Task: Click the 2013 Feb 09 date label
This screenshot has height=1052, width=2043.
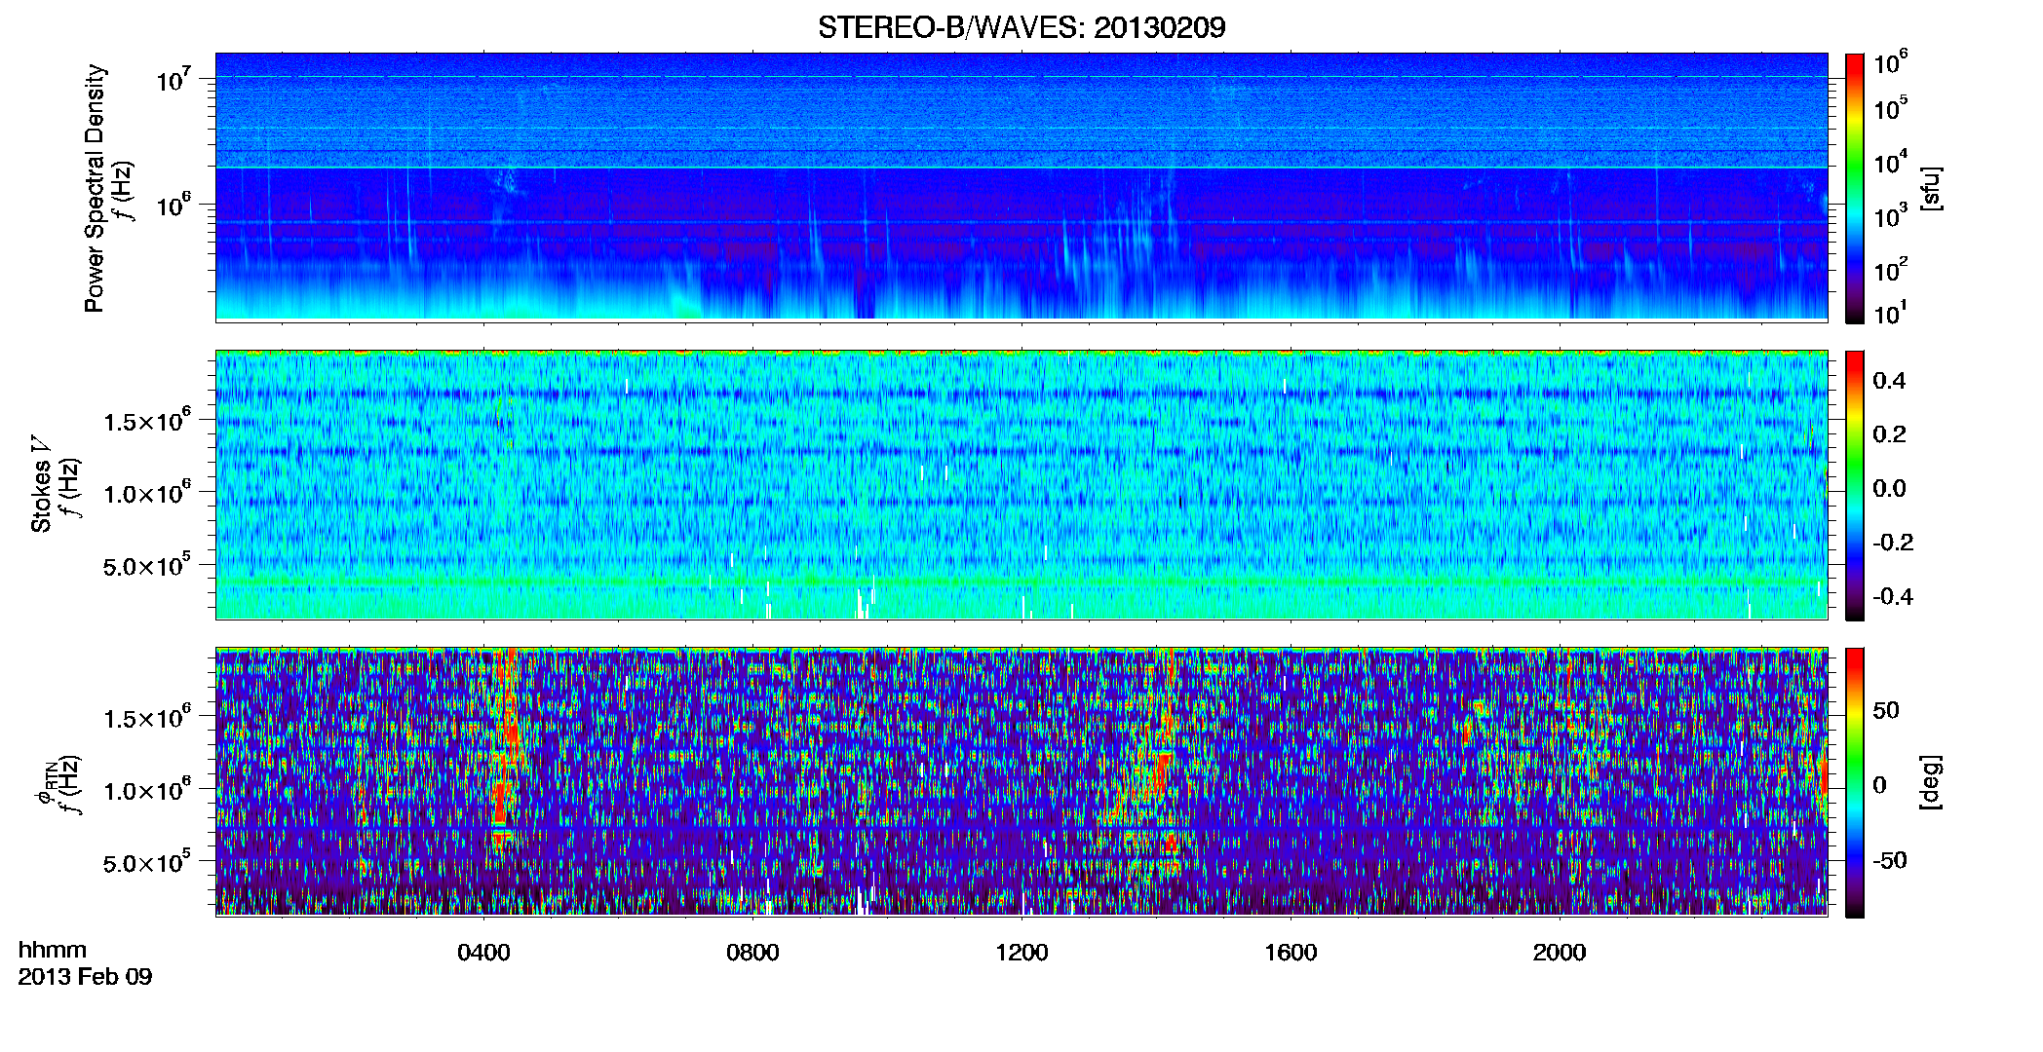Action: click(x=85, y=976)
